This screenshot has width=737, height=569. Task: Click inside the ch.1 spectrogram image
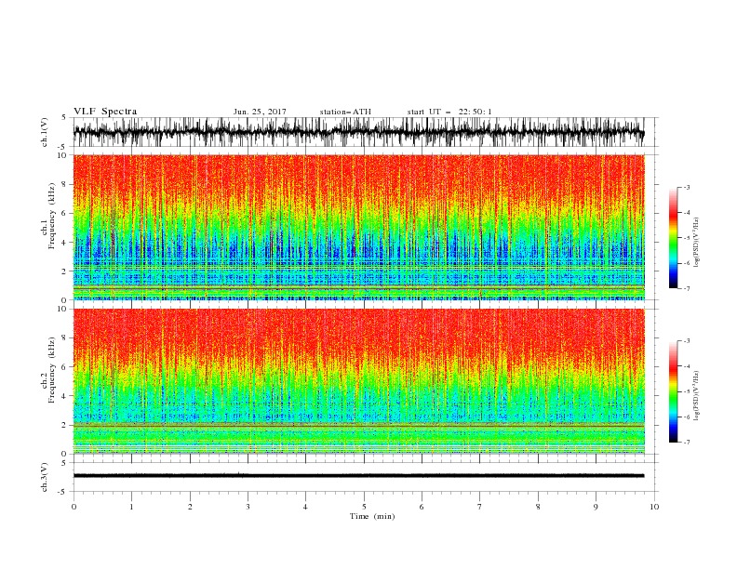(358, 227)
